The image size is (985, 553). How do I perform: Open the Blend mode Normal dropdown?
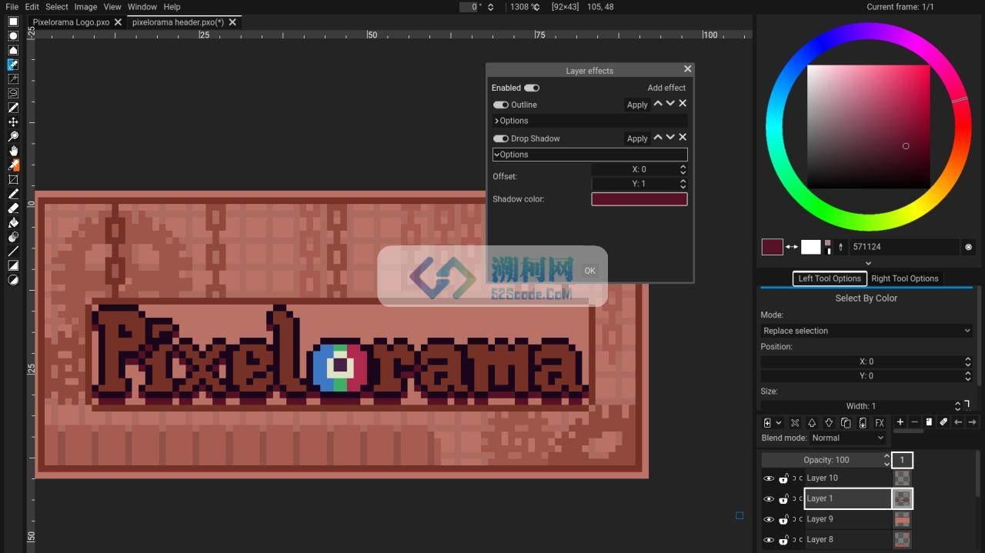point(848,438)
